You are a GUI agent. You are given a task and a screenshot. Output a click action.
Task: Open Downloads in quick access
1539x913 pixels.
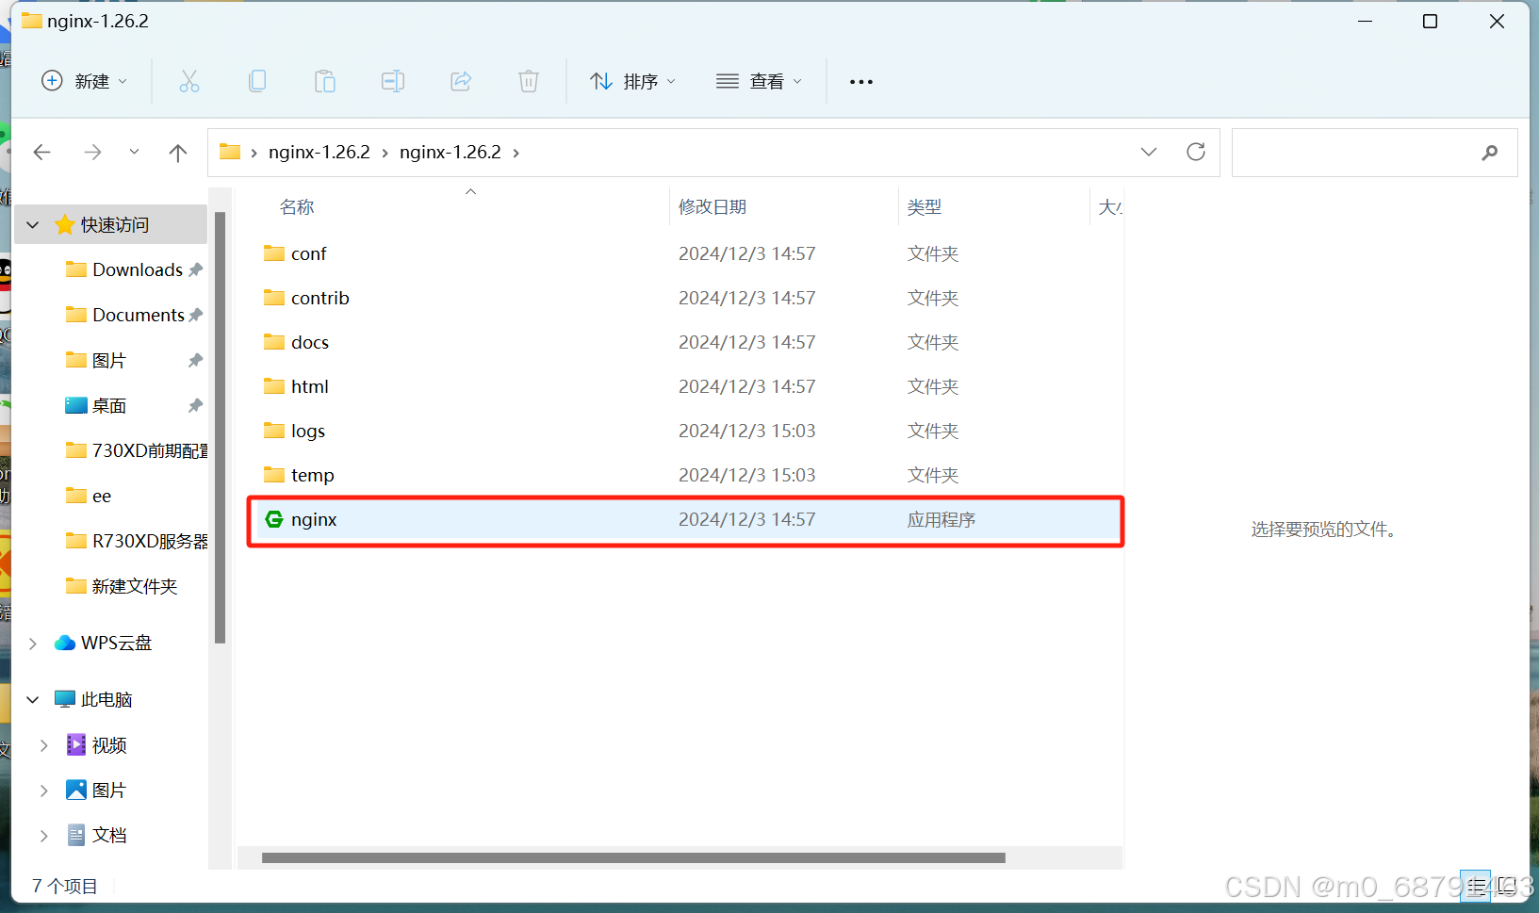point(138,269)
